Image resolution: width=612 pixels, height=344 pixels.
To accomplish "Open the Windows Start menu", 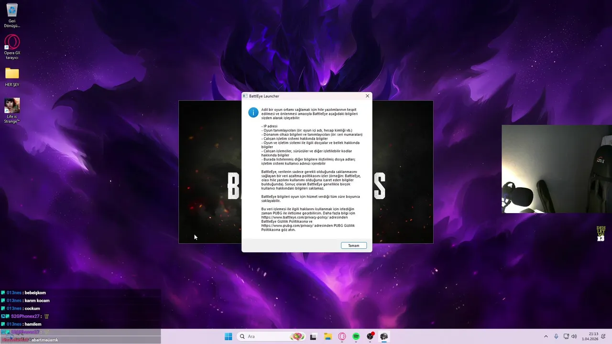I will click(229, 336).
